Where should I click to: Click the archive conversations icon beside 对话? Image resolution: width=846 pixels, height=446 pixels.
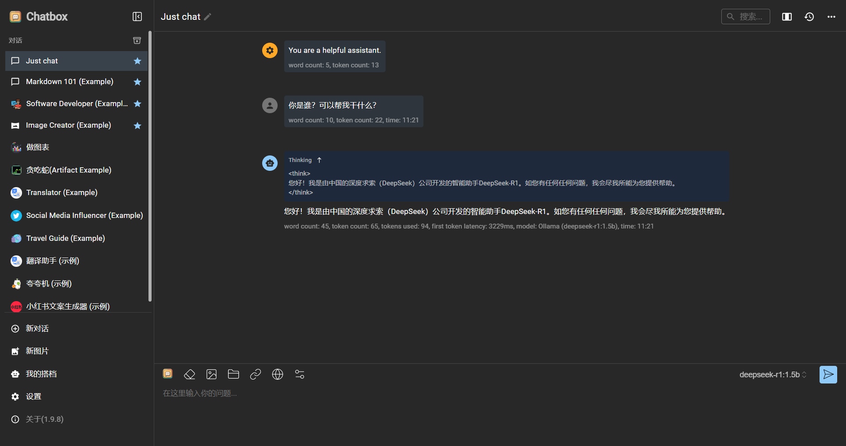[x=137, y=41]
